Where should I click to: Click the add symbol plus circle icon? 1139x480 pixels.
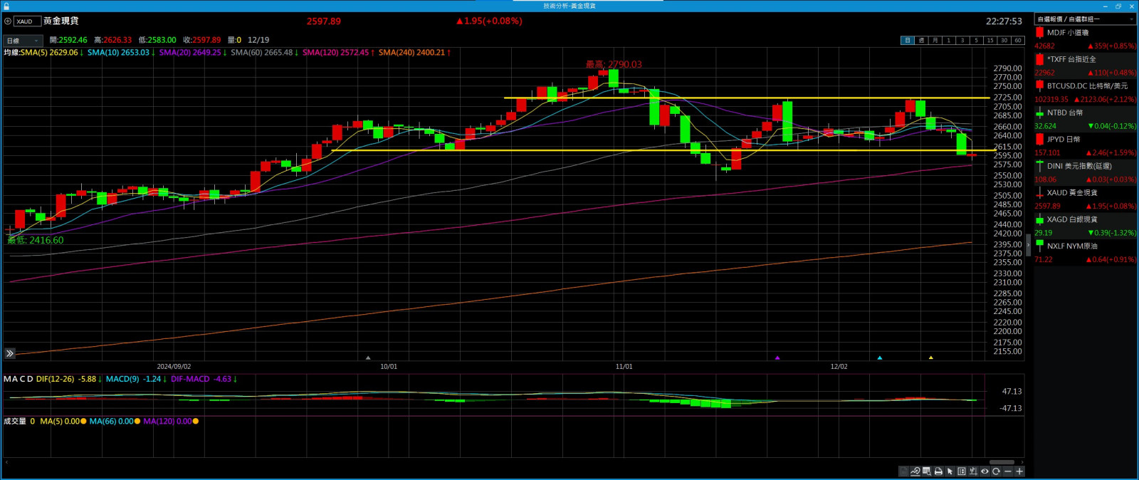click(x=8, y=21)
